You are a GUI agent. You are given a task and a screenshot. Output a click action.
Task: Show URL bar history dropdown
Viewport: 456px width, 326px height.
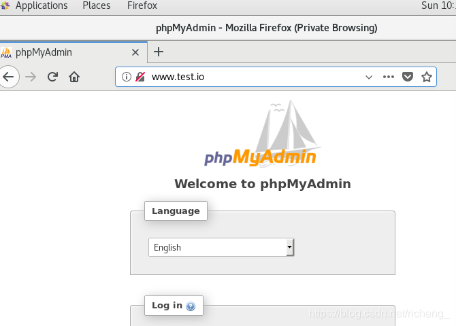click(x=369, y=77)
